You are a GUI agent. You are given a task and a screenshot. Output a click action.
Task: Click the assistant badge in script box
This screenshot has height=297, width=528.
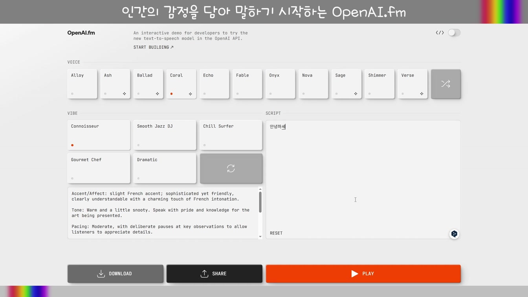[x=454, y=234]
